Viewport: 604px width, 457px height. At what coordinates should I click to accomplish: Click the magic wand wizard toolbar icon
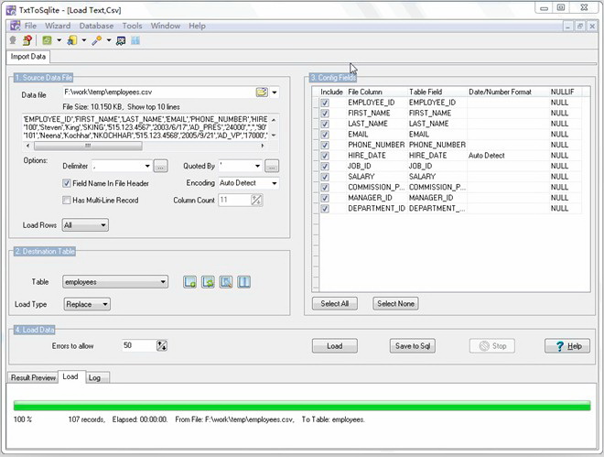[x=97, y=40]
